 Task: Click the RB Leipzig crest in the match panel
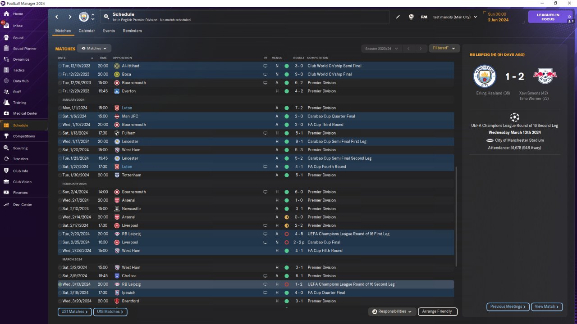(x=545, y=76)
